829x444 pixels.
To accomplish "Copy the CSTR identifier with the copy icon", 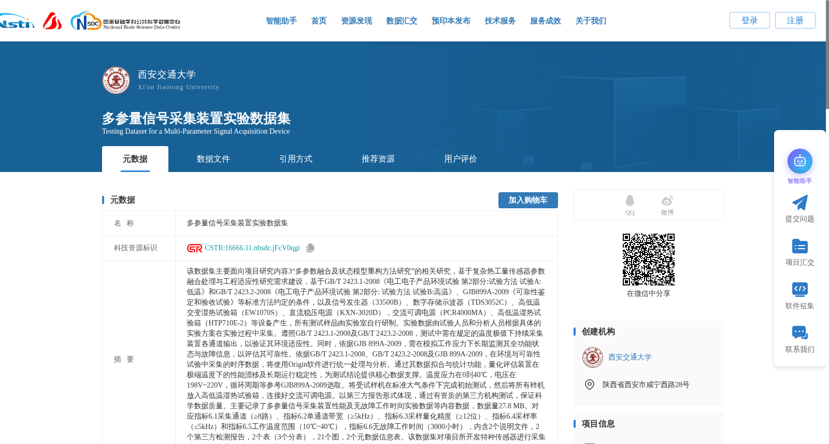I will click(x=310, y=248).
